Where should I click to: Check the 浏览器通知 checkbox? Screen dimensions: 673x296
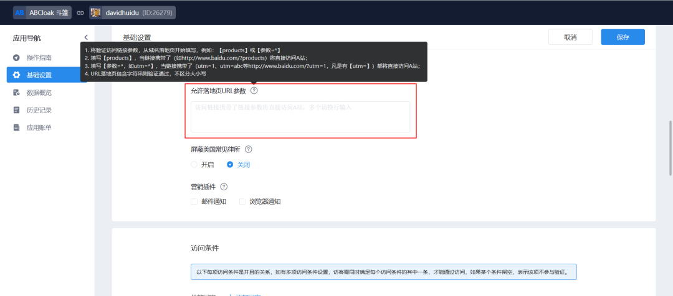click(242, 201)
